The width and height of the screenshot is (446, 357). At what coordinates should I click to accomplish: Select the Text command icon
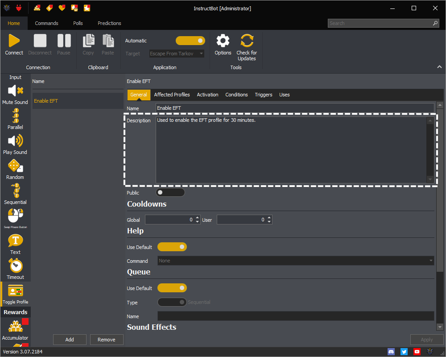[x=15, y=241]
